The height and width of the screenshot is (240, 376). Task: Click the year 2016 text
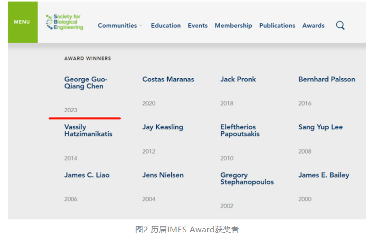click(x=305, y=103)
